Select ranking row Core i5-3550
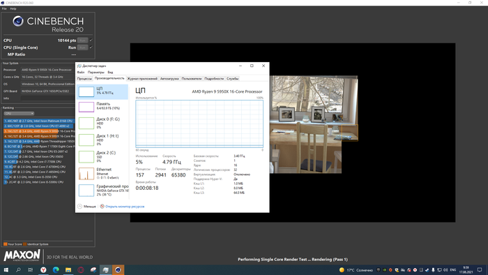Image resolution: width=488 pixels, height=275 pixels. 39,177
